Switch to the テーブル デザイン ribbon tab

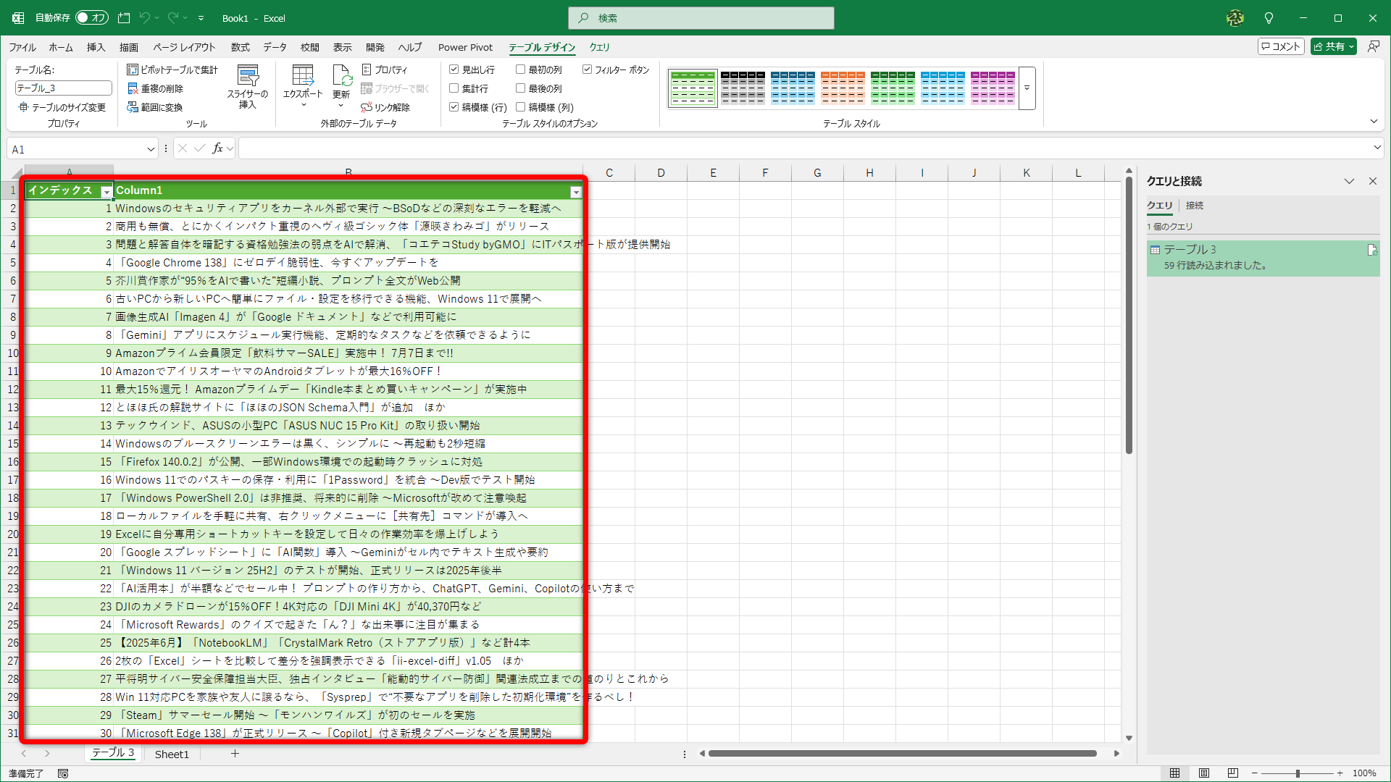tap(543, 47)
